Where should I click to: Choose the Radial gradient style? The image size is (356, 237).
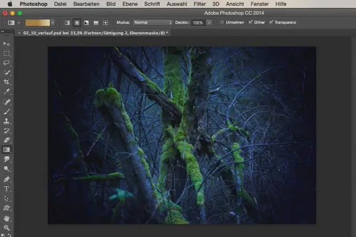pos(77,23)
